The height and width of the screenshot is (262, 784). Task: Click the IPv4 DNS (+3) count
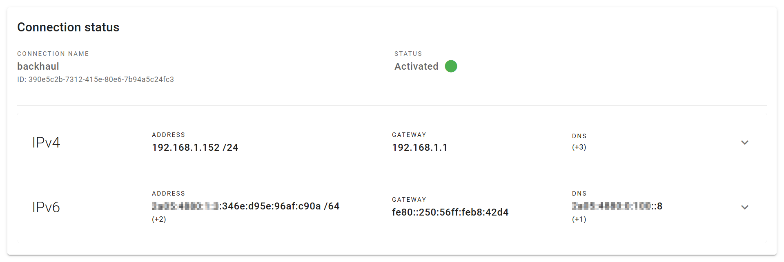coord(579,147)
